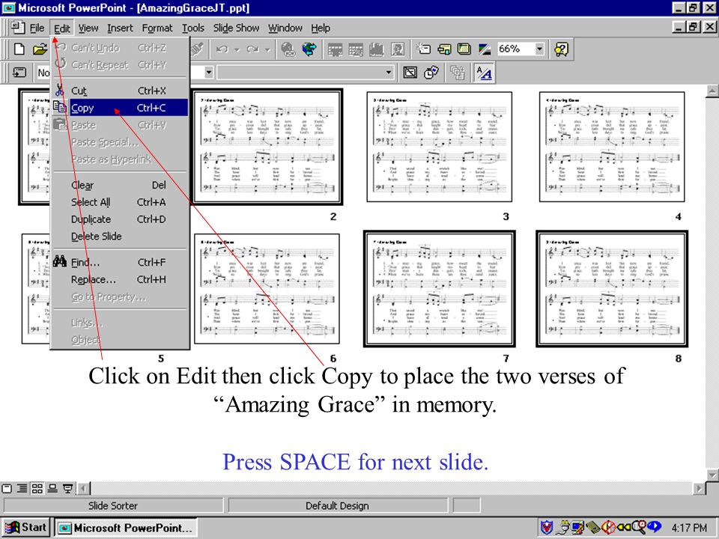Open the text preset animation dropdown arrow
This screenshot has width=719, height=539.
[x=389, y=73]
